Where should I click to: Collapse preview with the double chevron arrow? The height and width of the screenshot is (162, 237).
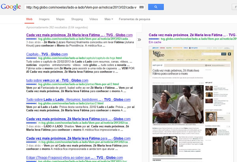pyautogui.click(x=139, y=40)
